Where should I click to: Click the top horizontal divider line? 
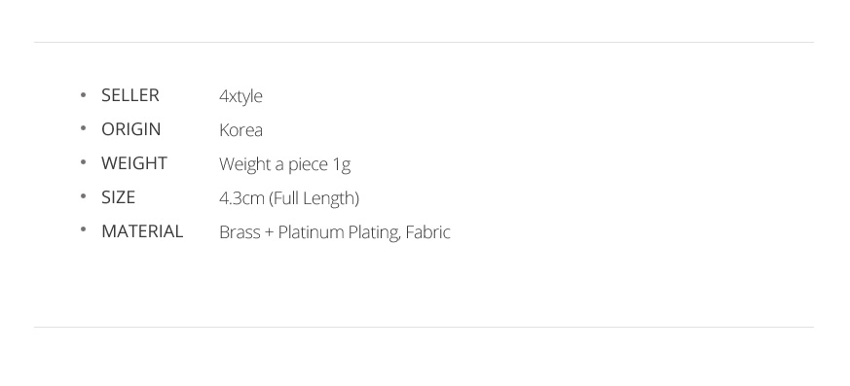(424, 42)
